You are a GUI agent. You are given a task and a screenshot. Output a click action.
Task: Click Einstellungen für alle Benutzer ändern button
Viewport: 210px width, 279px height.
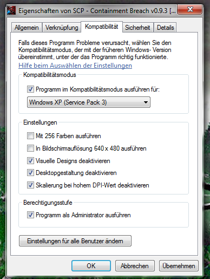pyautogui.click(x=75, y=241)
